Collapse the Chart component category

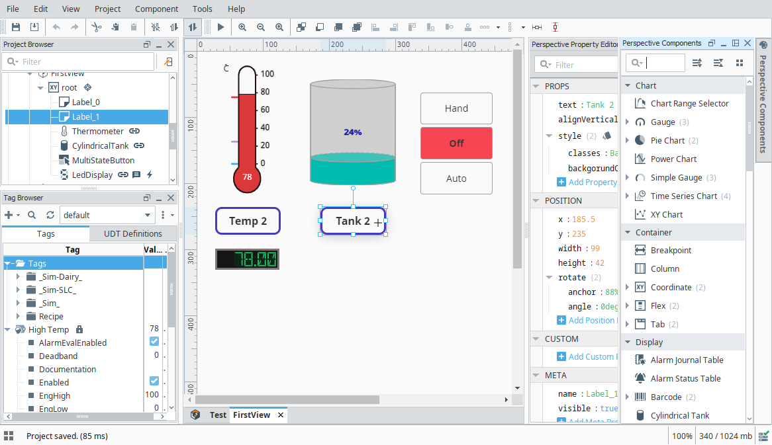627,86
